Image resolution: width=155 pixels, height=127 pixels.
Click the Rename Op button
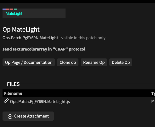click(94, 62)
